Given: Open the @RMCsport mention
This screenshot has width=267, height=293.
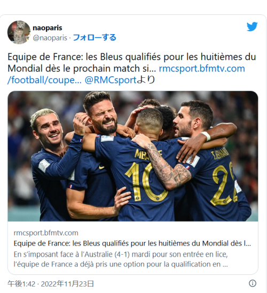Looking at the screenshot, I should coord(111,80).
